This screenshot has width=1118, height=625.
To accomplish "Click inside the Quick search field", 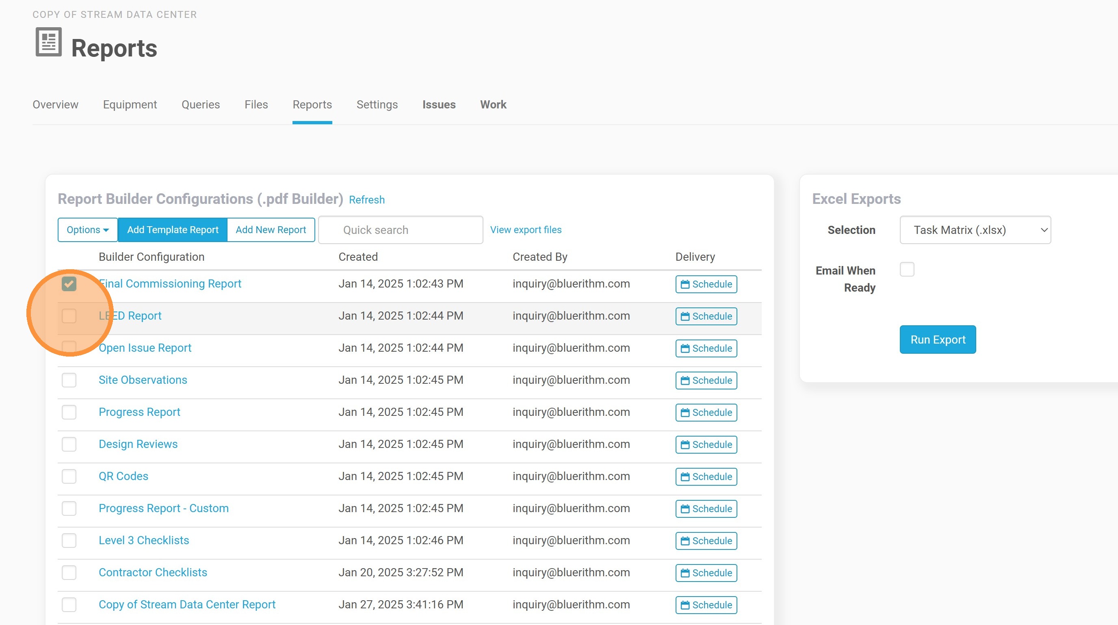I will point(400,229).
